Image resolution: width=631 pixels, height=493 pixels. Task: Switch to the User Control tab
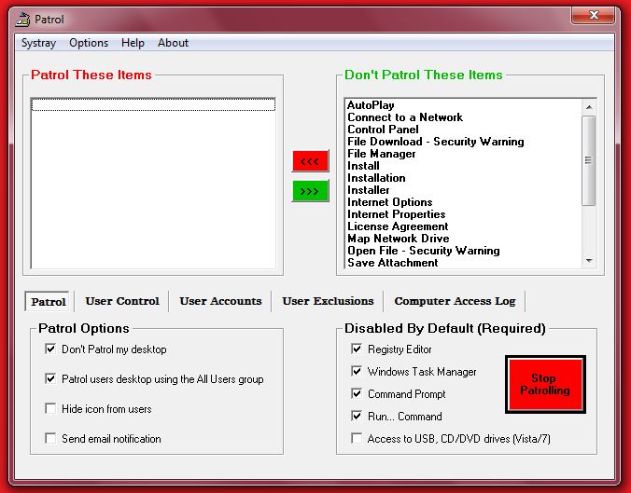point(122,301)
